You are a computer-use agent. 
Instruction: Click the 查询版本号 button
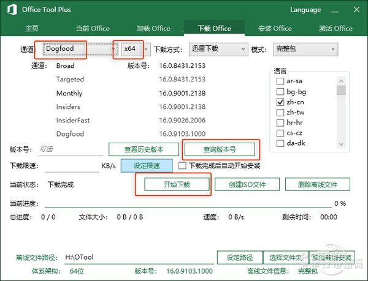click(220, 149)
